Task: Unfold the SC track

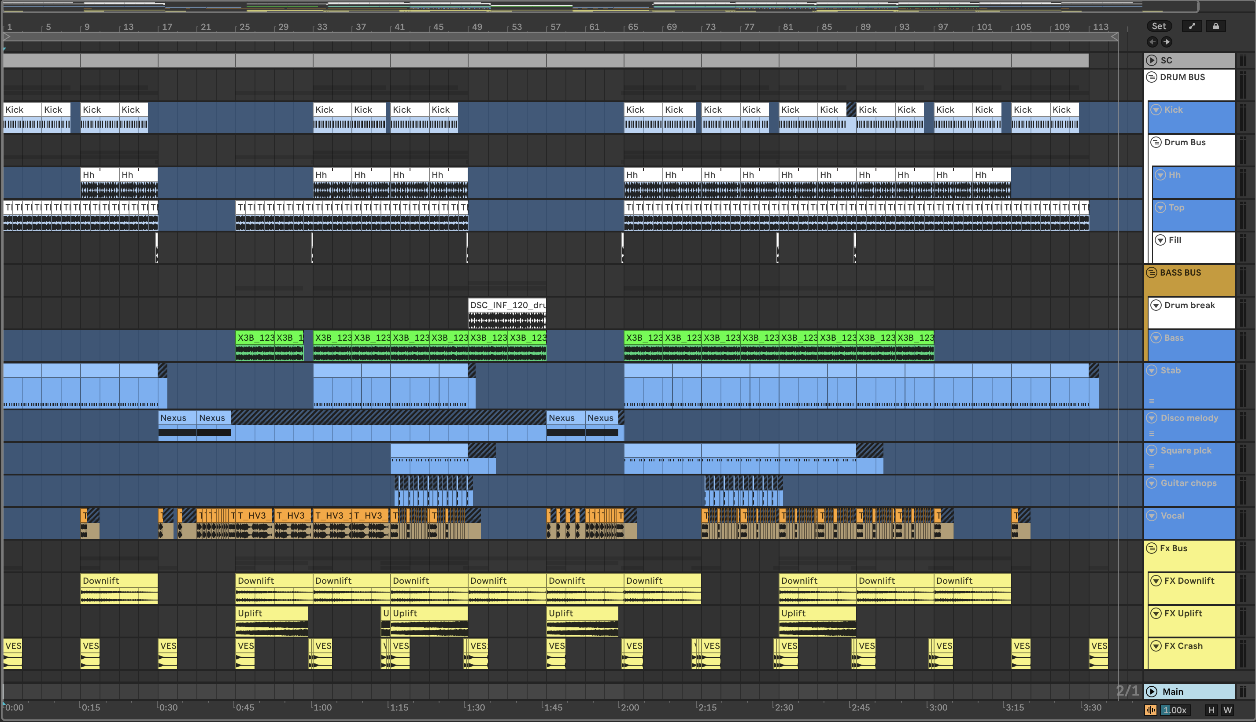Action: (1152, 60)
